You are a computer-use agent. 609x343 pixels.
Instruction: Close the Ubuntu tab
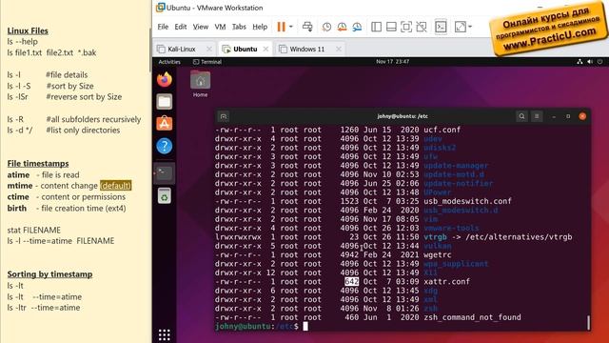point(265,49)
